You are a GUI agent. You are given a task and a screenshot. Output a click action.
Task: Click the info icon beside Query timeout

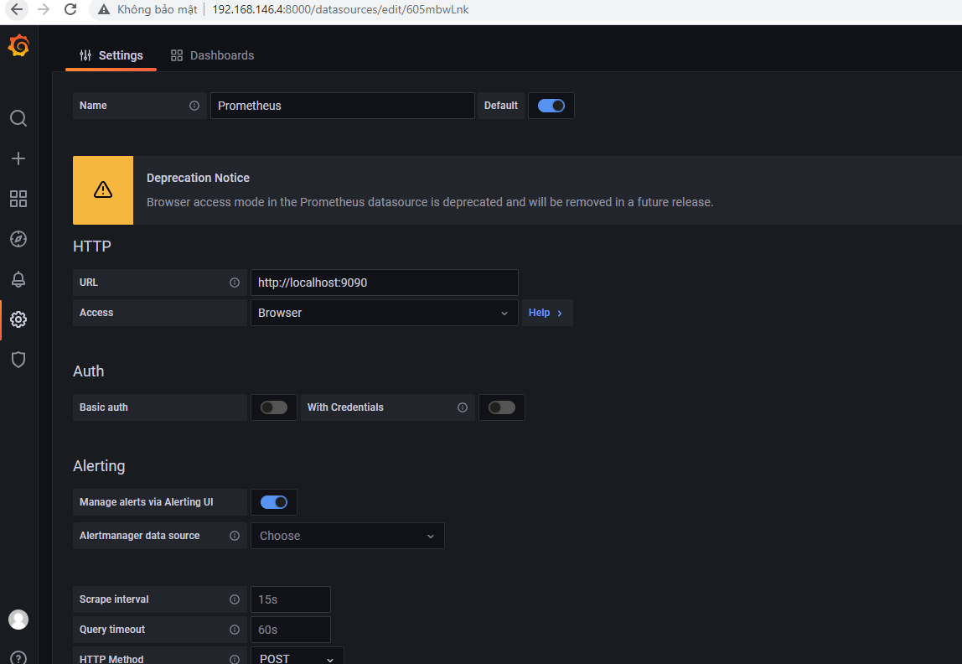[x=235, y=630]
